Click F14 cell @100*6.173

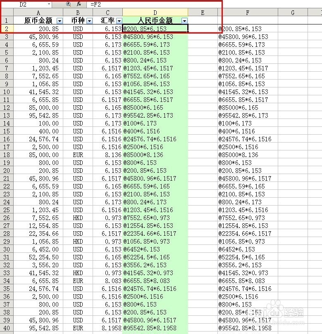coord(248,123)
